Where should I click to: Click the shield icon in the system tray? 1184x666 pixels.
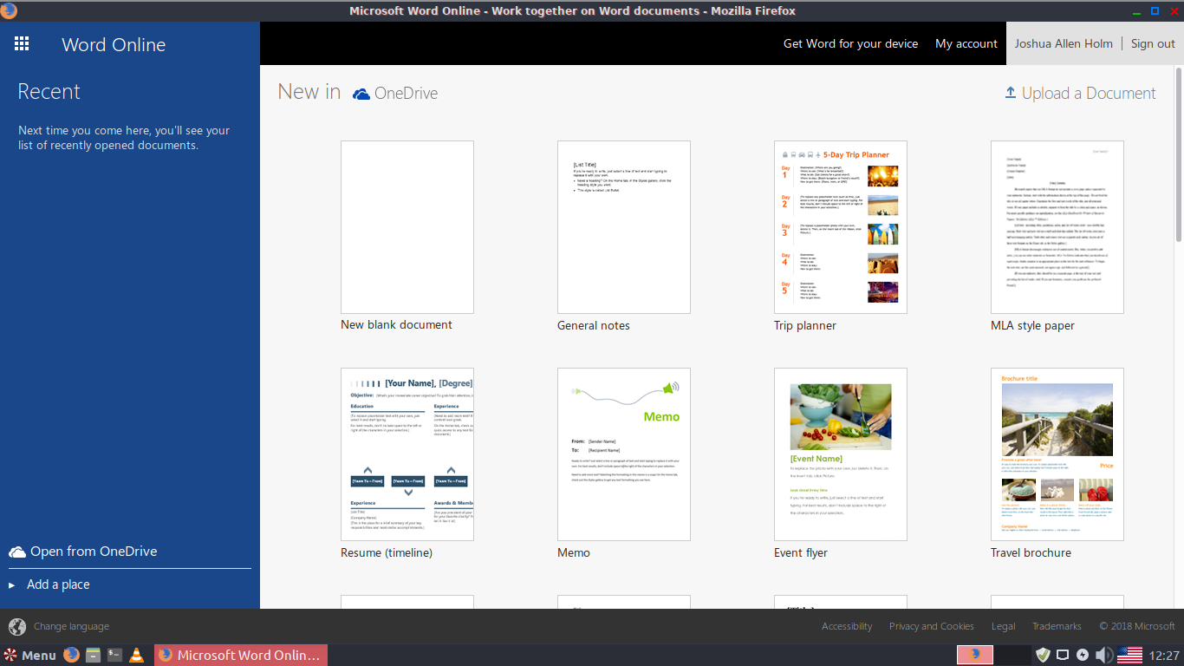tap(1043, 655)
